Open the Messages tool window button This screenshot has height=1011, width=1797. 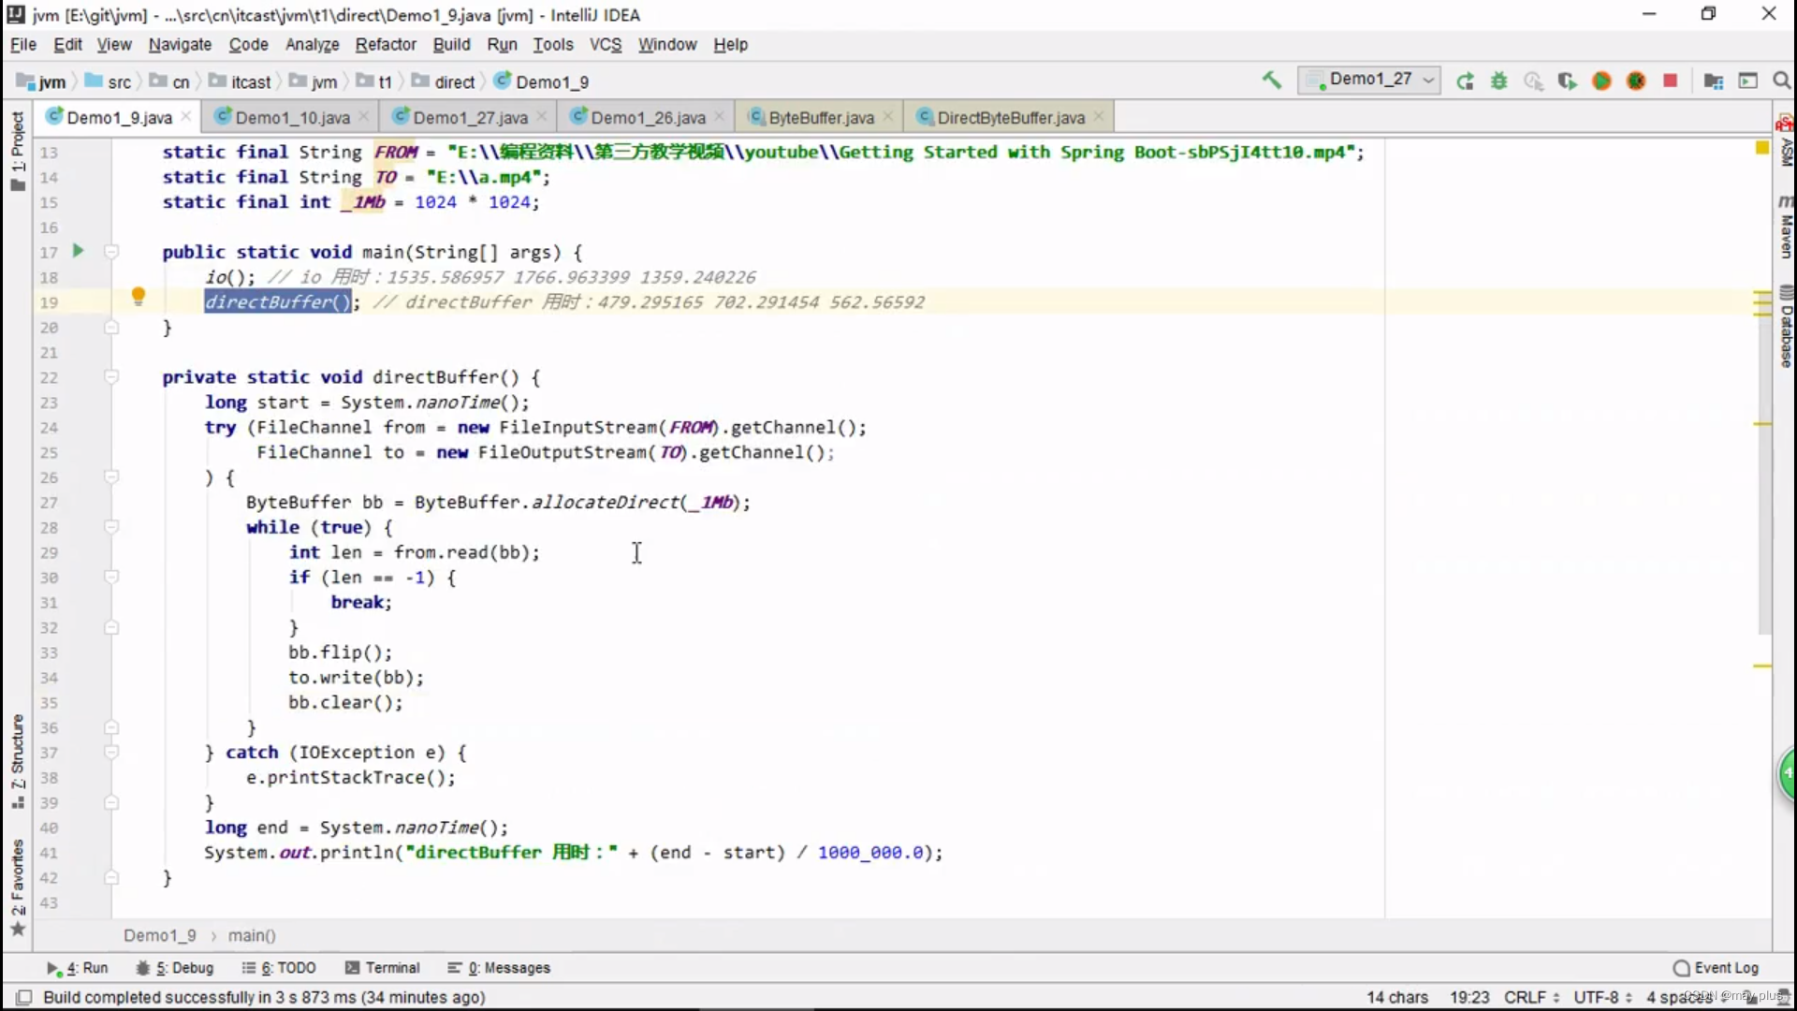tap(499, 968)
